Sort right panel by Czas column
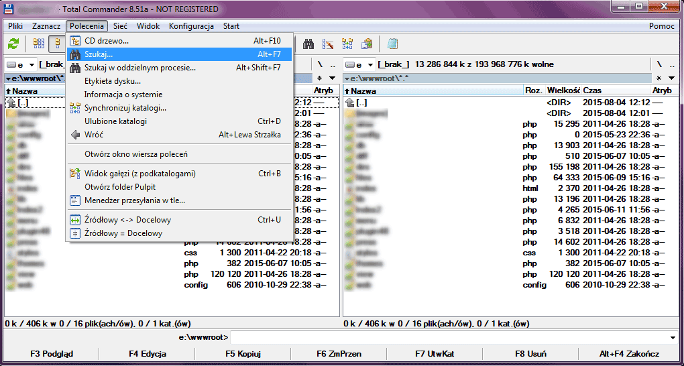The image size is (684, 366). coord(616,90)
